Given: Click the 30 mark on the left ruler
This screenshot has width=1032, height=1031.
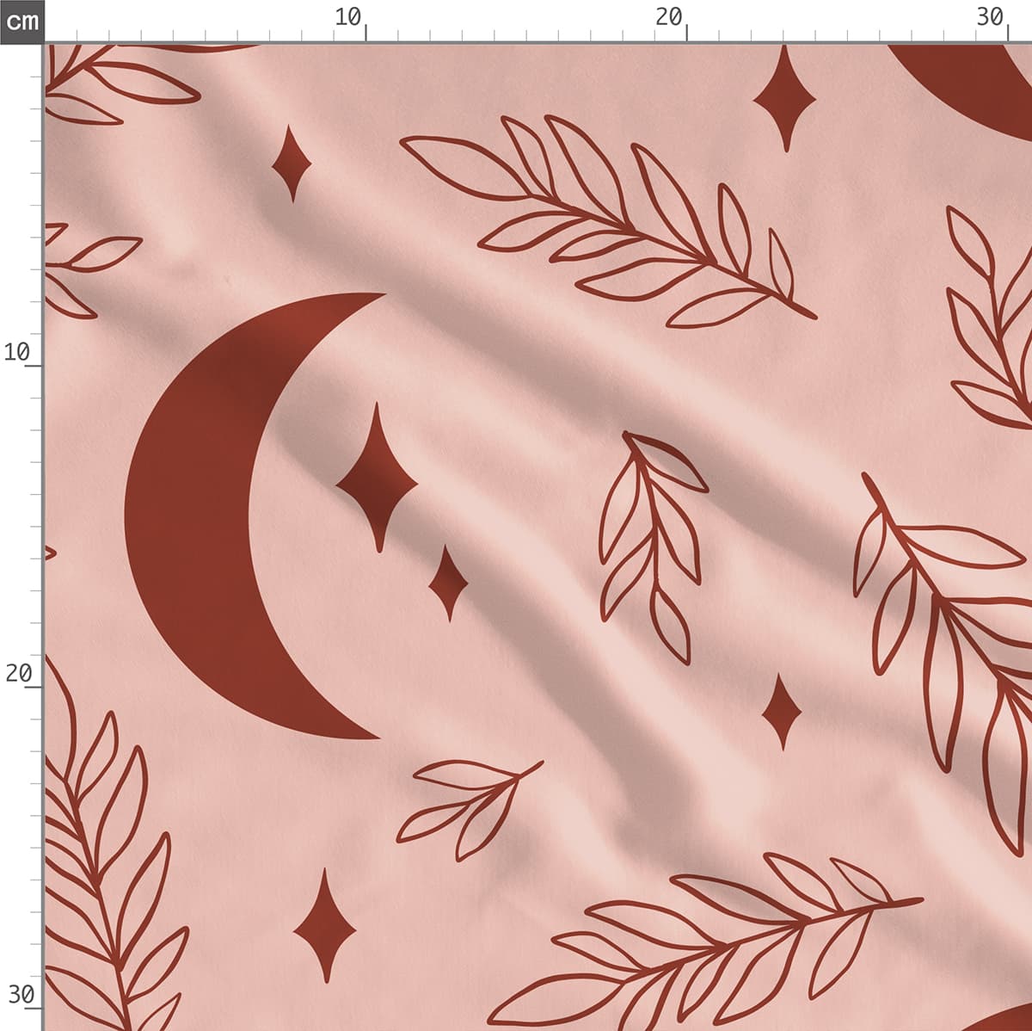Looking at the screenshot, I should click(20, 995).
